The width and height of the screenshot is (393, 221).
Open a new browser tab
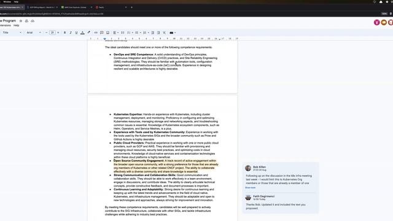click(x=131, y=7)
